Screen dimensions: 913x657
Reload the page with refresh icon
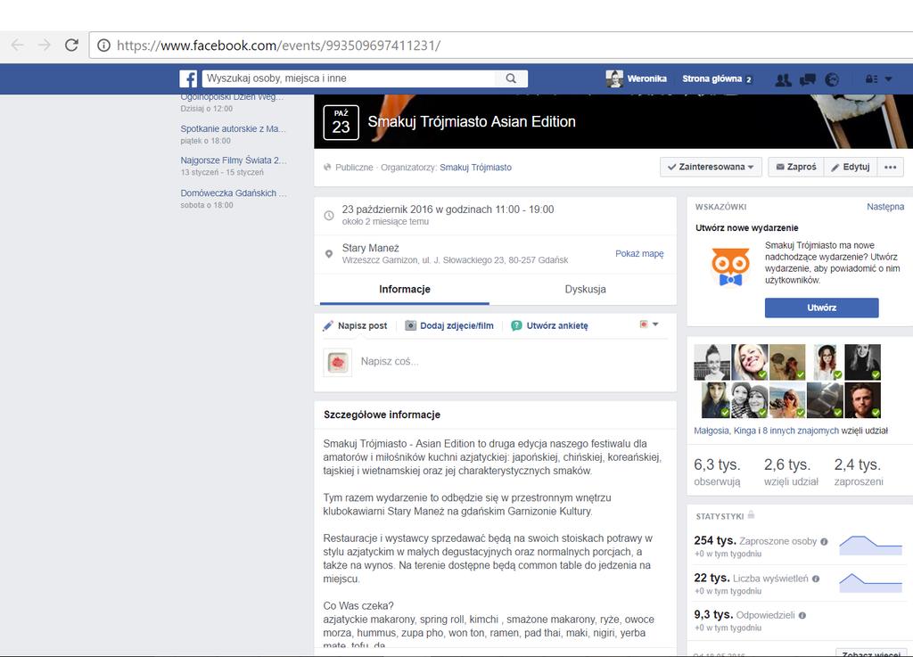pyautogui.click(x=71, y=45)
